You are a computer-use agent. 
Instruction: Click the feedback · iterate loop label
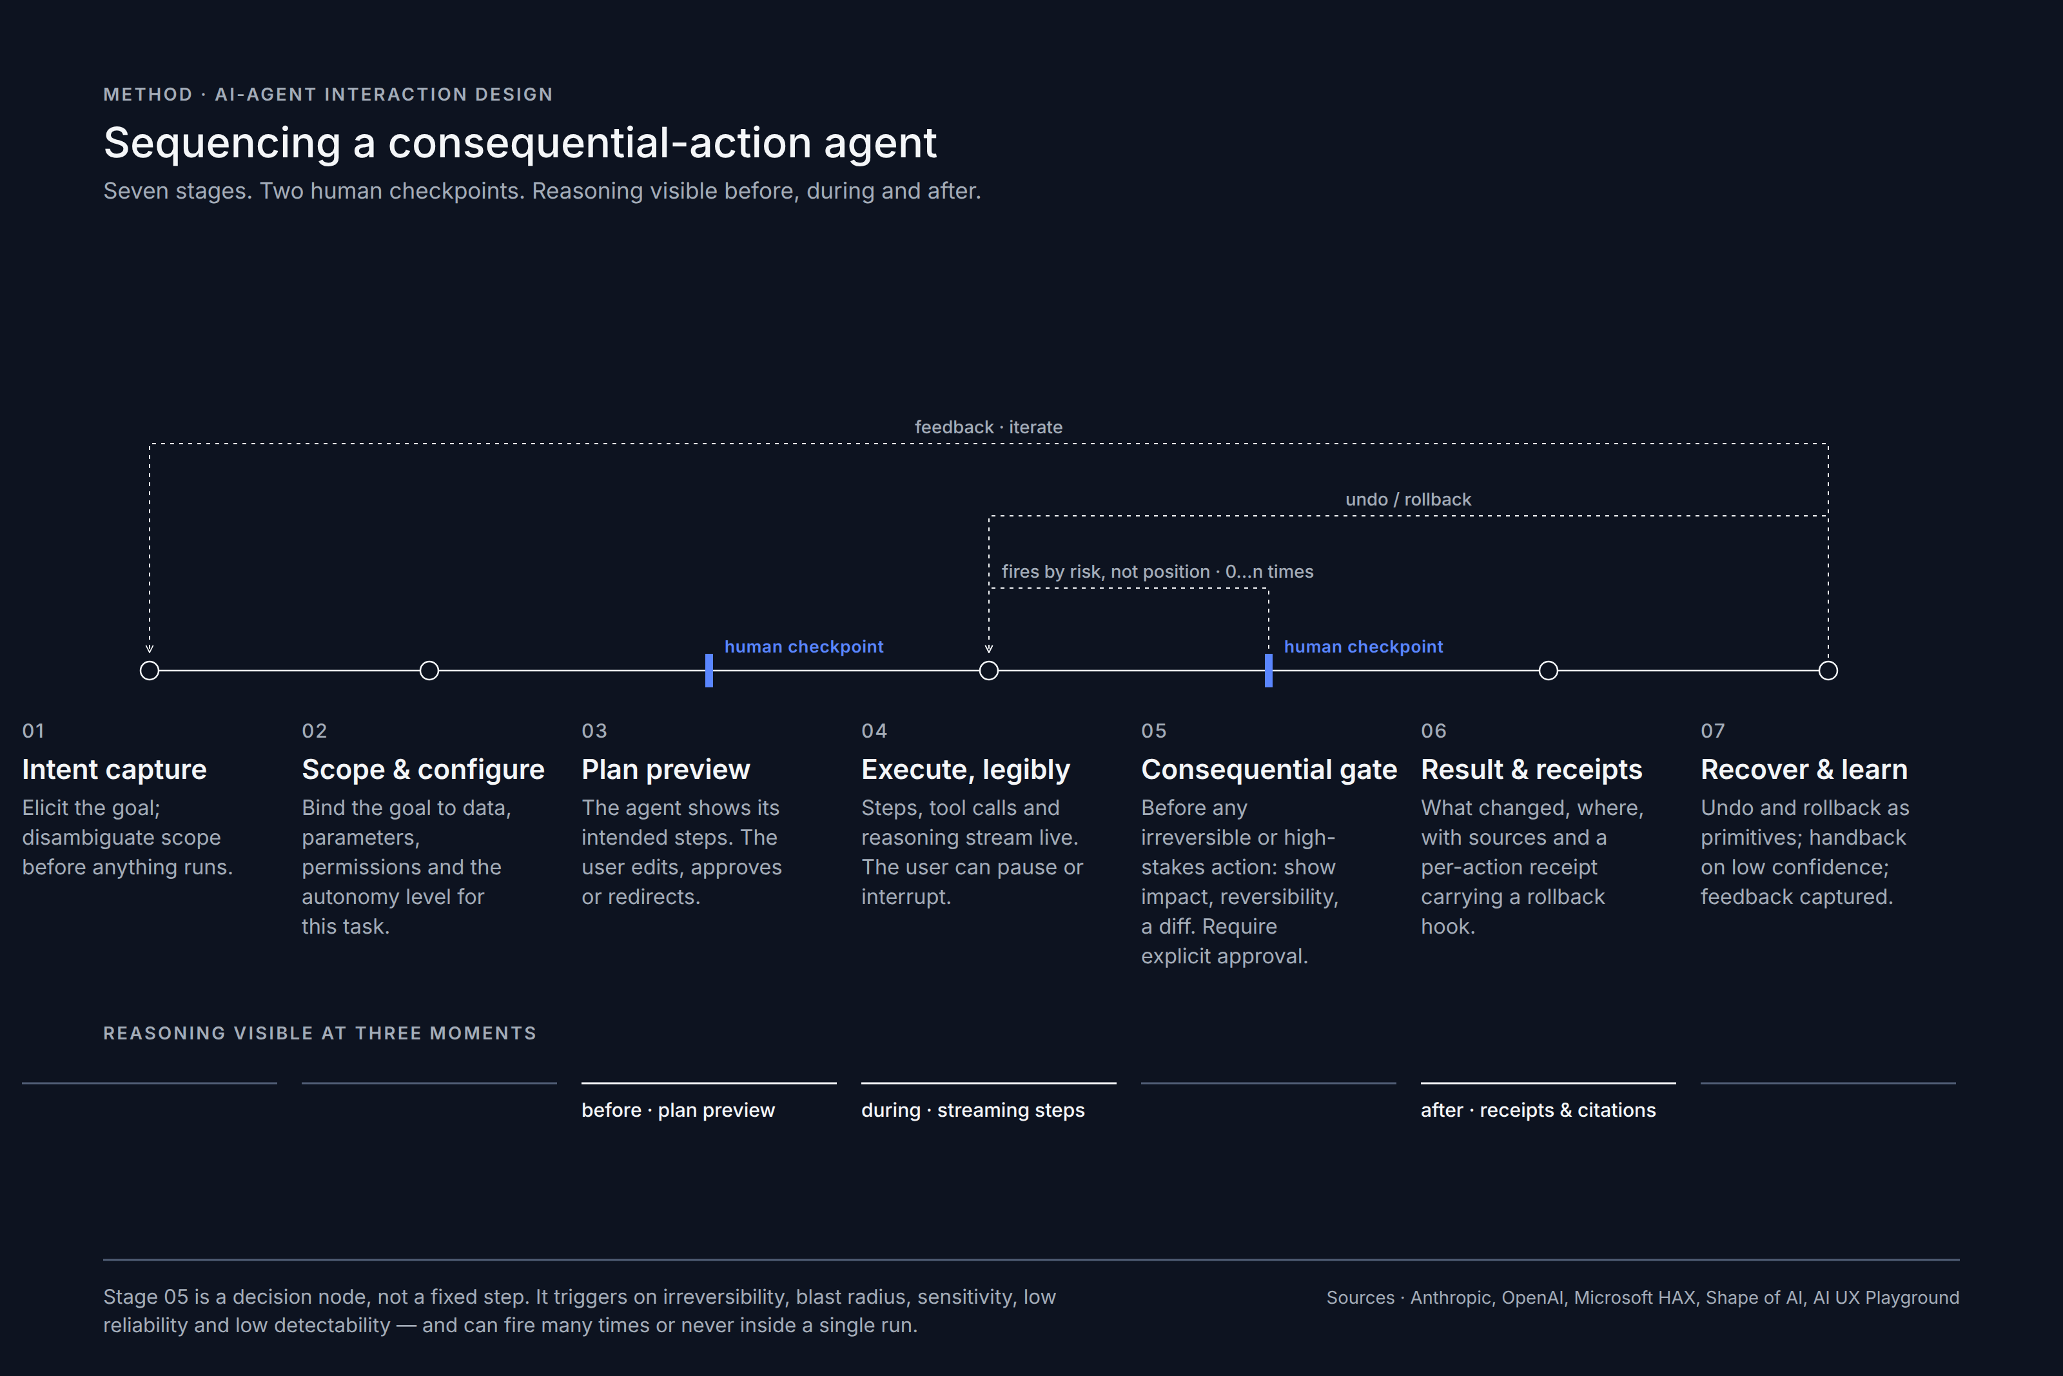988,428
